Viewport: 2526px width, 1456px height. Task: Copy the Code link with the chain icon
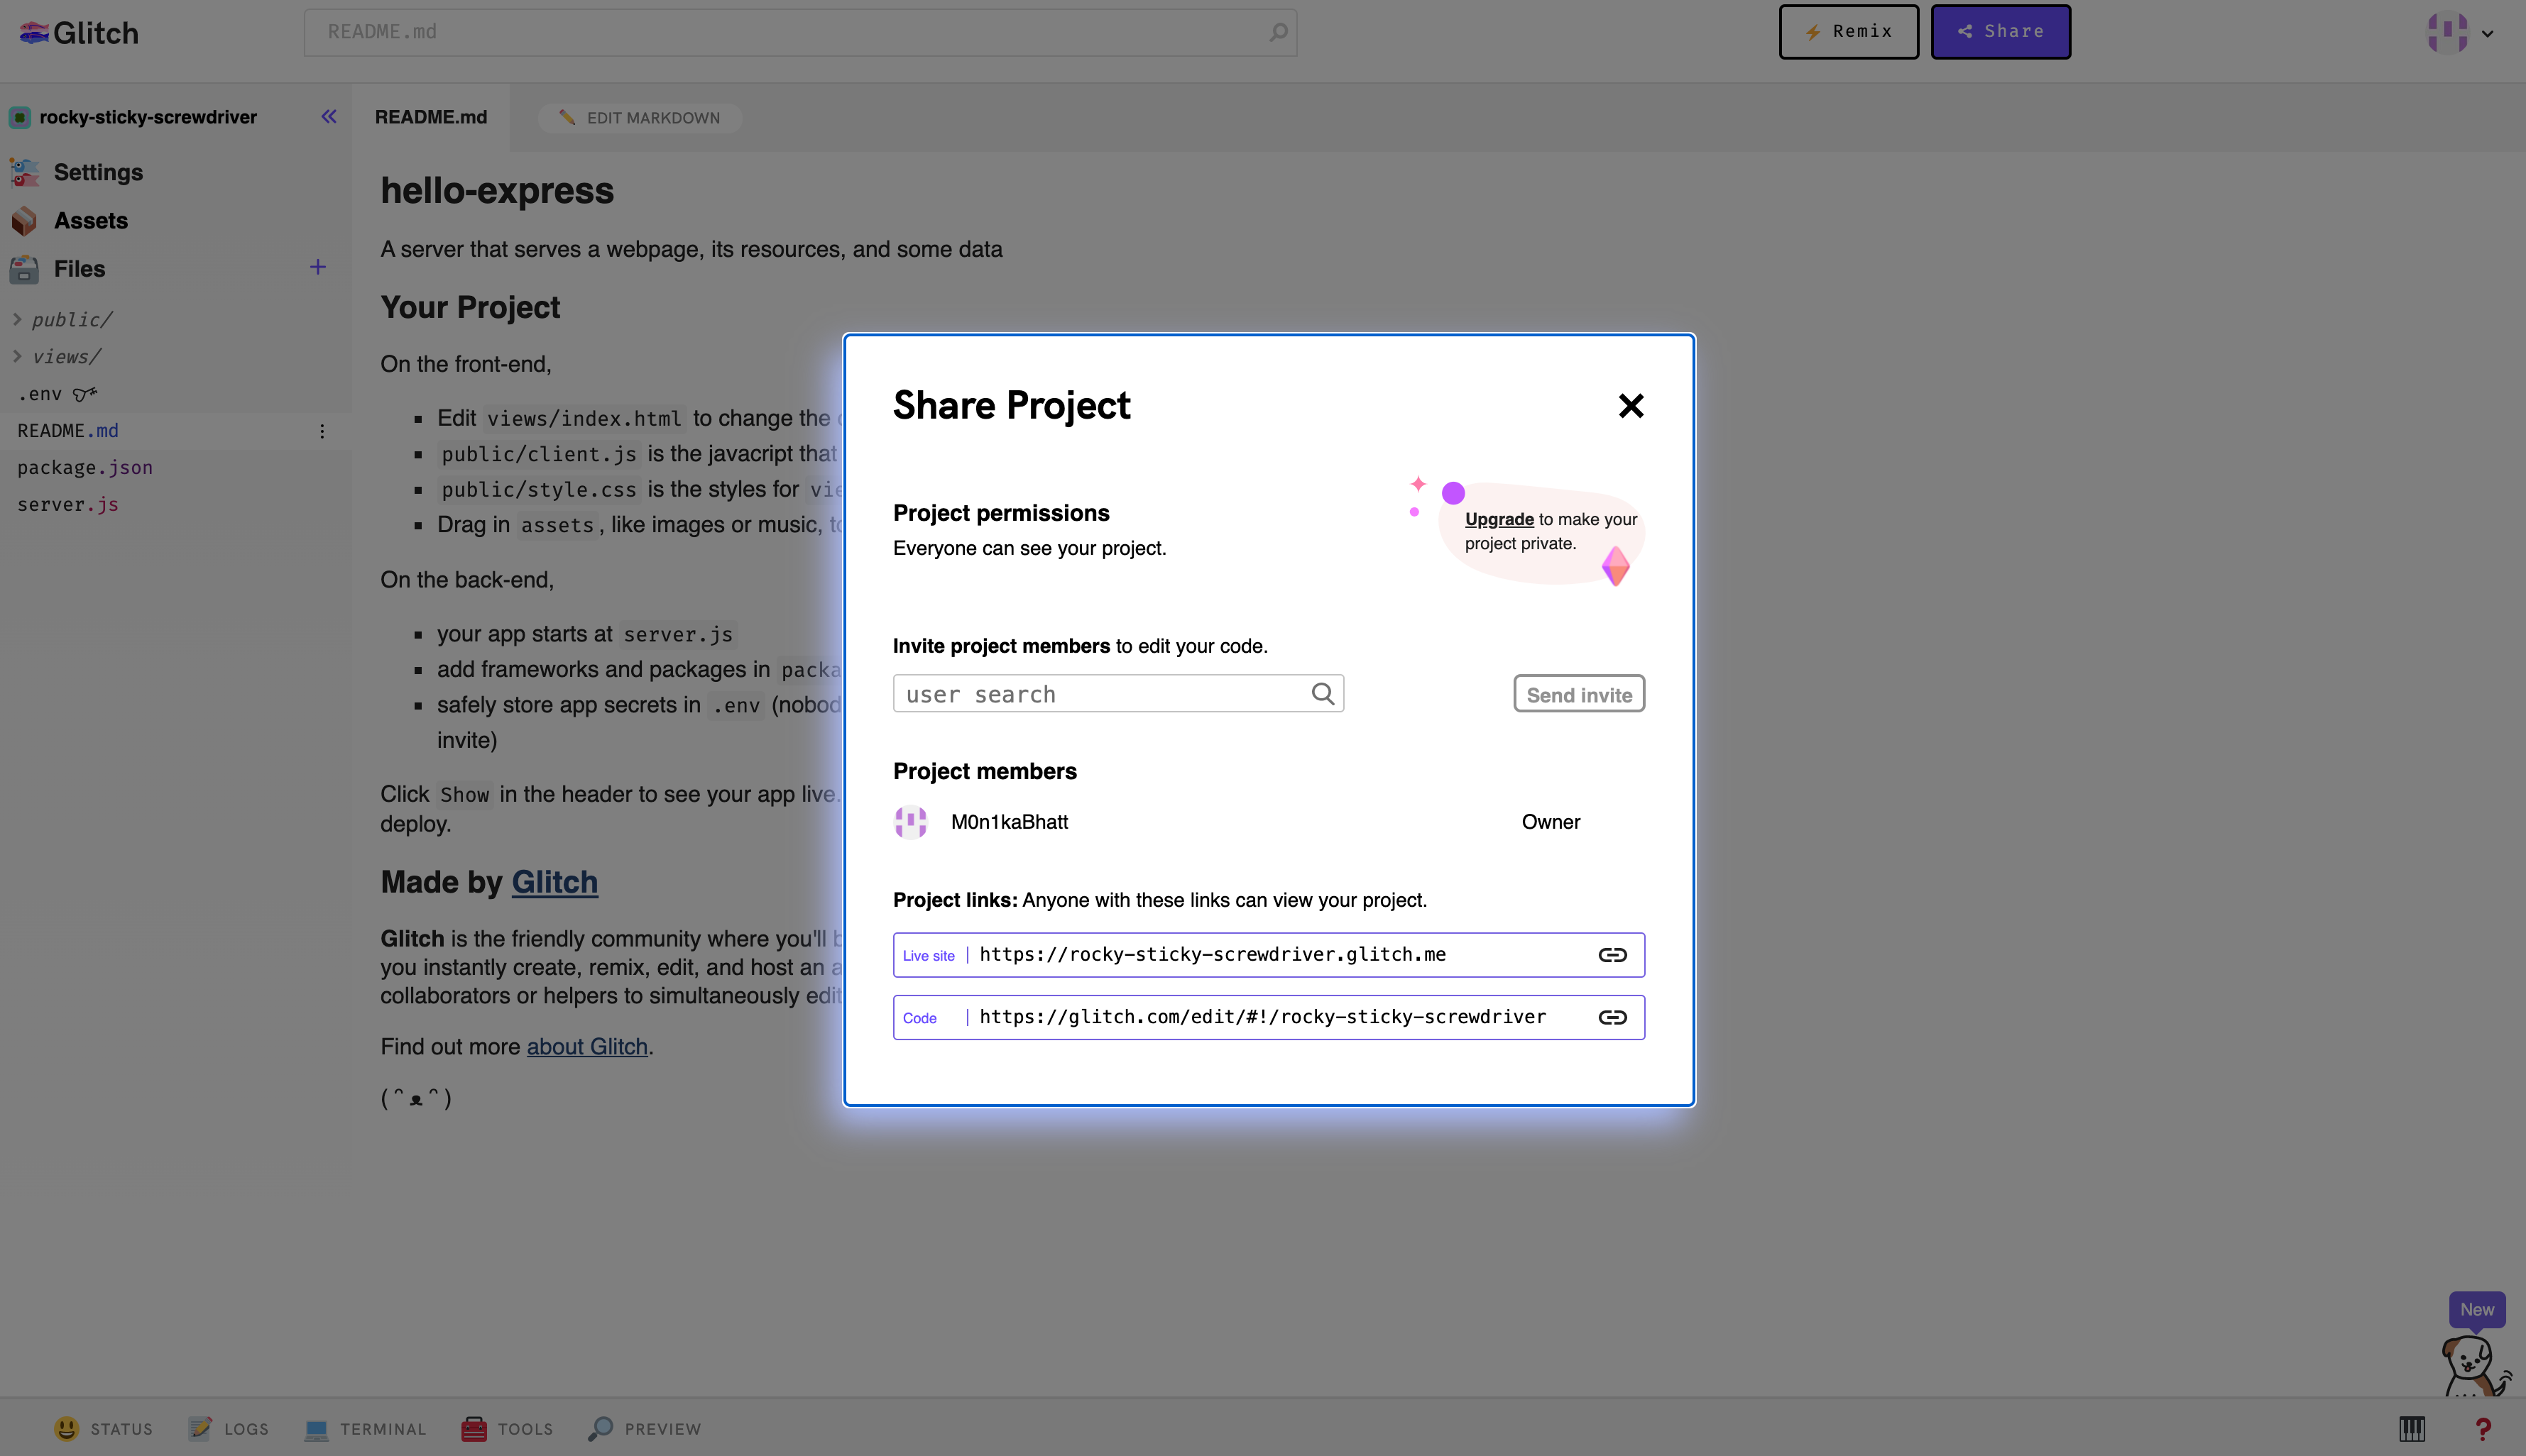point(1612,1017)
